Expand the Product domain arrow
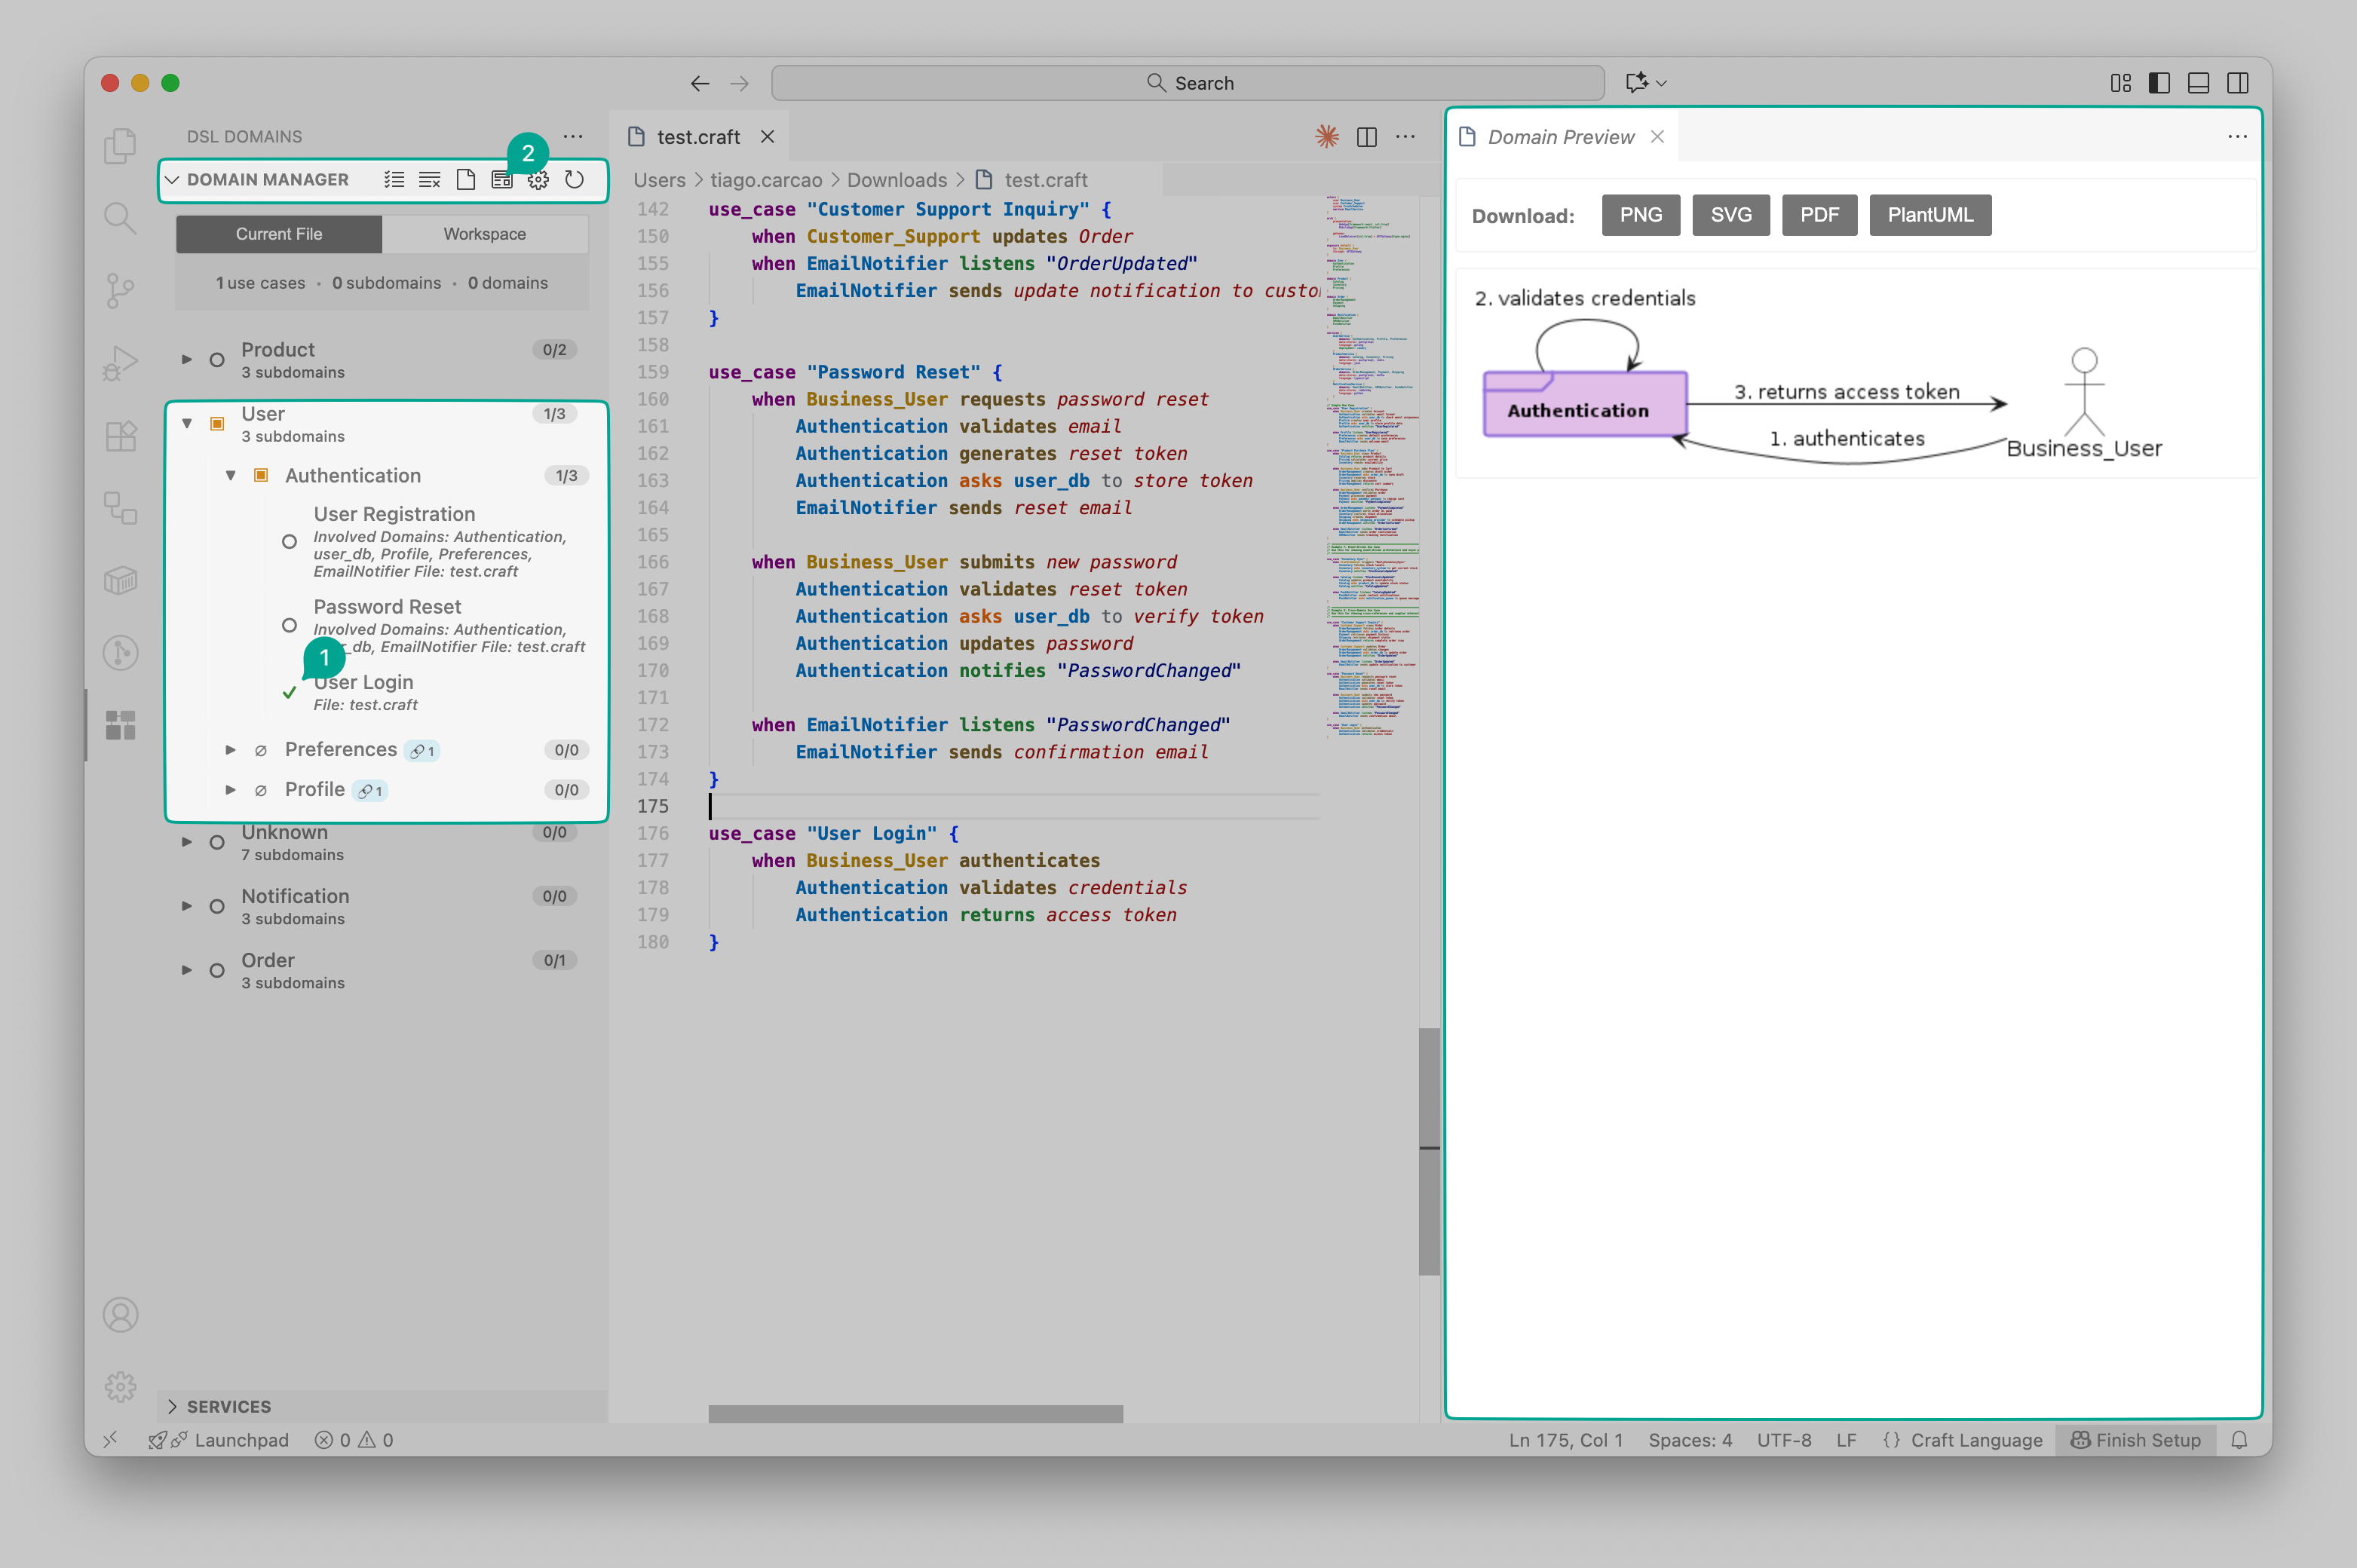Viewport: 2357px width, 1568px height. (187, 360)
